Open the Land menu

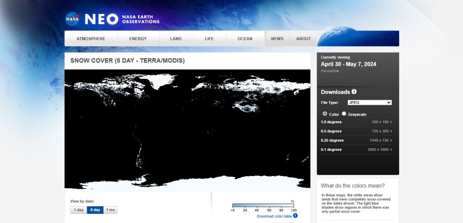tap(176, 39)
